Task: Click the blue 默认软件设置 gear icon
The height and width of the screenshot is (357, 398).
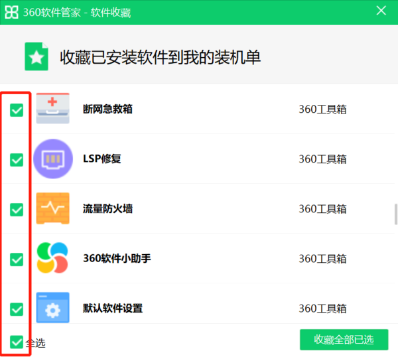Action: click(x=52, y=307)
